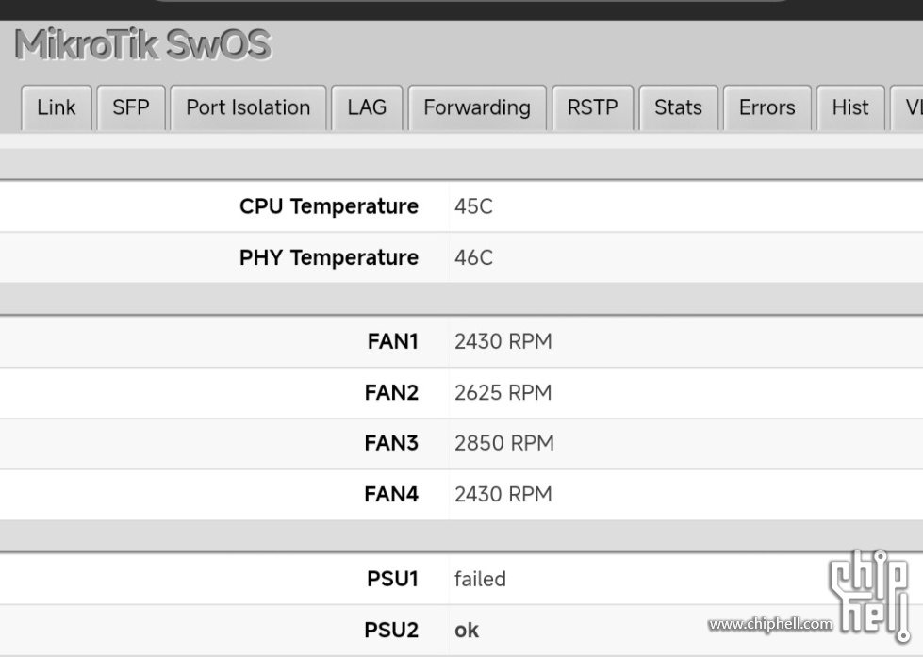Click the MikroTik SwOS logo
The image size is (923, 657).
pos(142,44)
